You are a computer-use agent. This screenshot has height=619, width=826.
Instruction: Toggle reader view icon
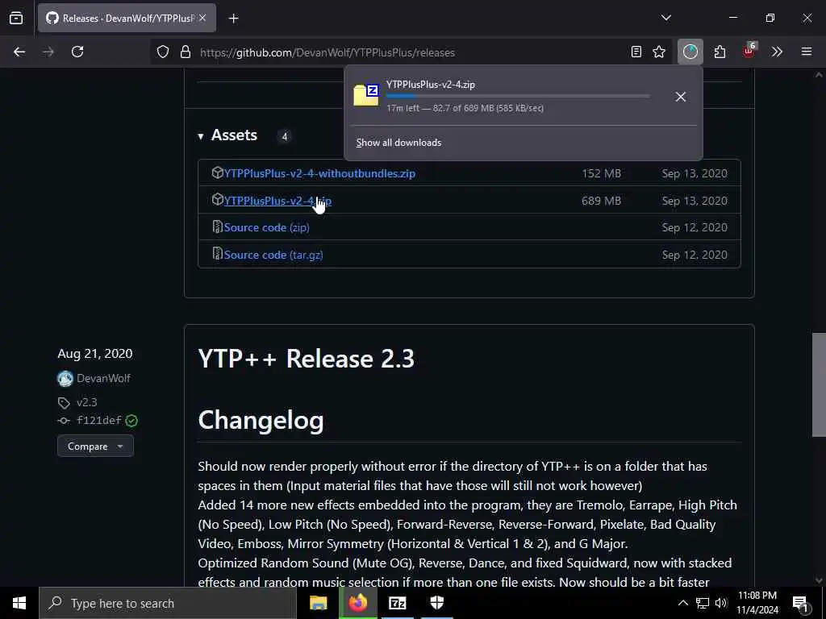tap(636, 52)
